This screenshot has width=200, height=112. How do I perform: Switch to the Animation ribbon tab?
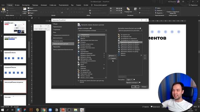[44, 5]
